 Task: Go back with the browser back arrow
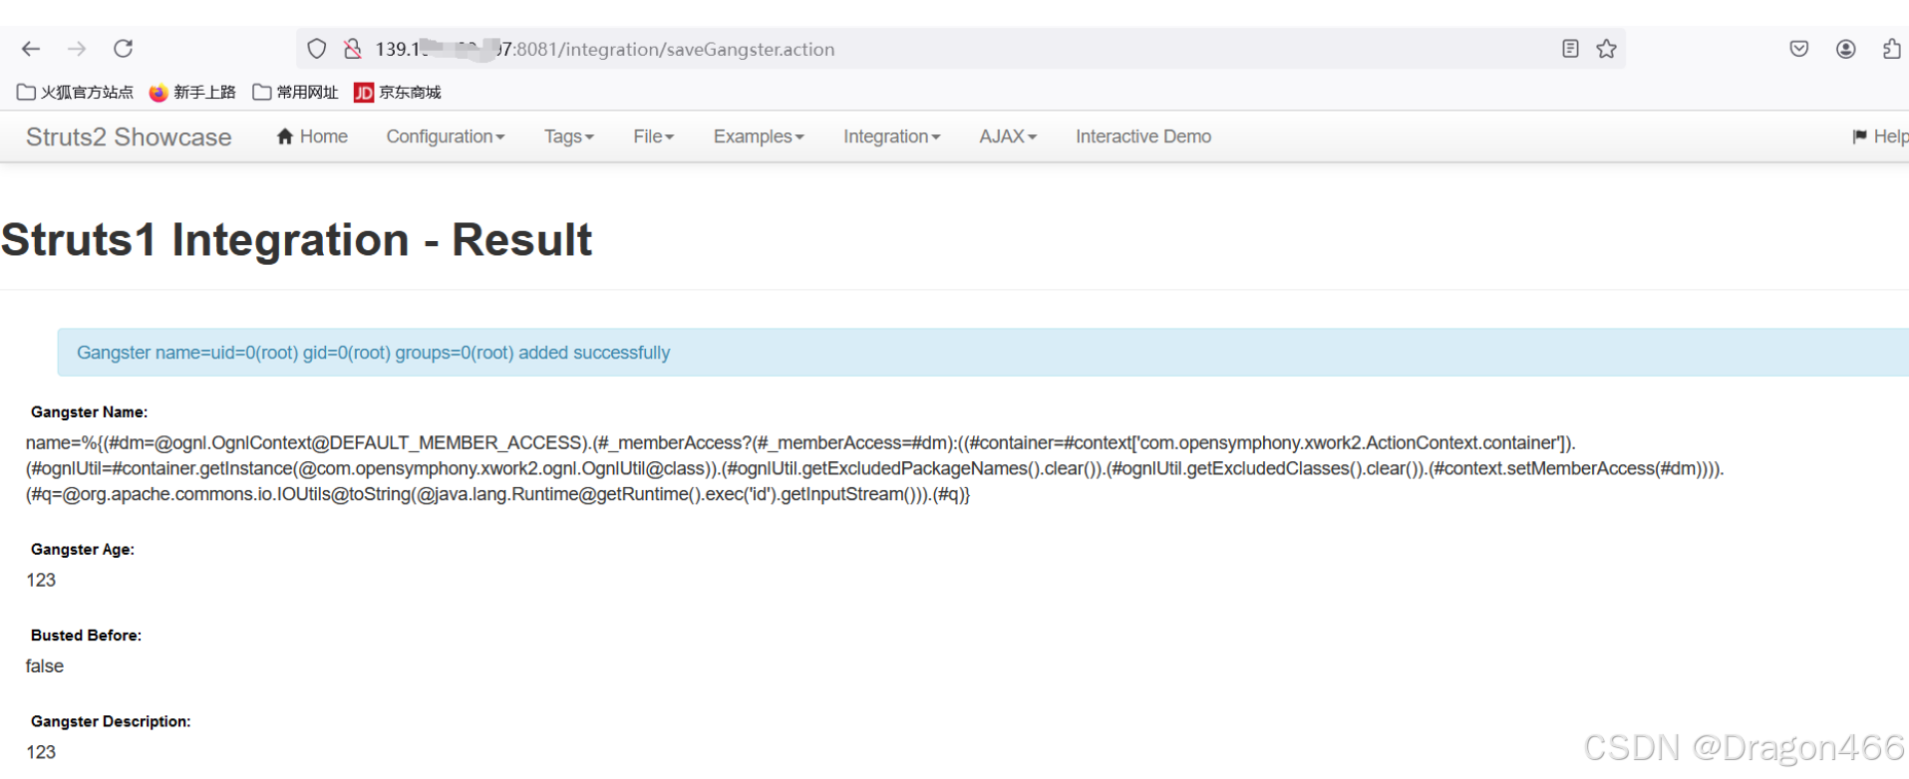click(31, 49)
